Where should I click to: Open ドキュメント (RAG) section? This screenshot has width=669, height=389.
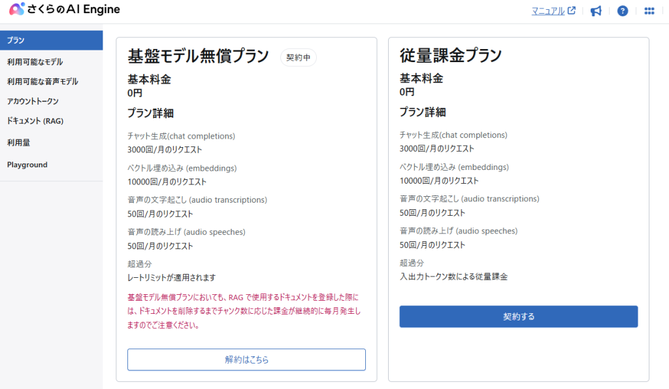pos(35,121)
